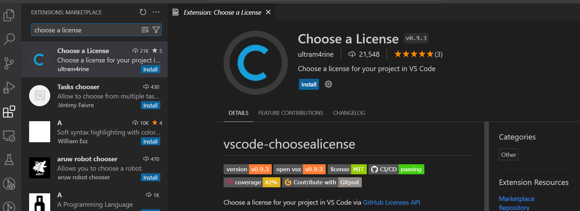Image resolution: width=580 pixels, height=211 pixels.
Task: Open the extension filter funnel menu
Action: coord(156,30)
